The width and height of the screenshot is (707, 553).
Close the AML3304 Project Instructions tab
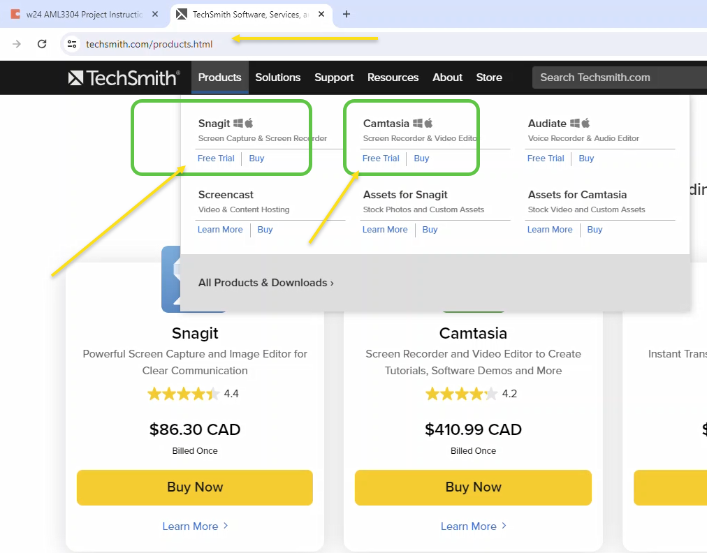pyautogui.click(x=154, y=14)
